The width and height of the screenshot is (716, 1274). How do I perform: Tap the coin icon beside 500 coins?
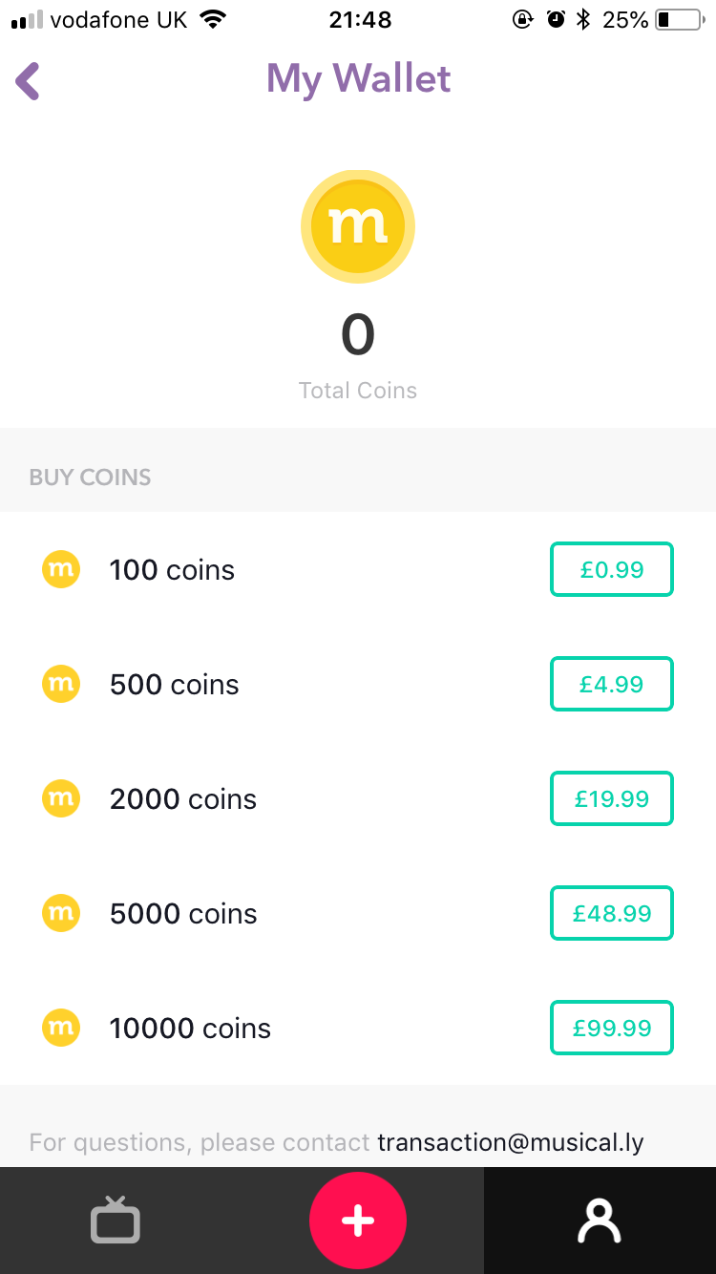[x=61, y=684]
